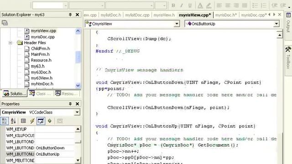Show Categorized view in Properties

[x=4, y=121]
